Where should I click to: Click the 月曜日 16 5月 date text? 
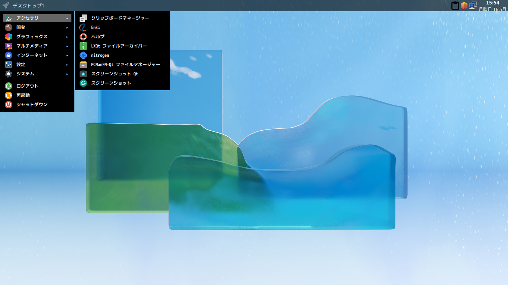493,9
